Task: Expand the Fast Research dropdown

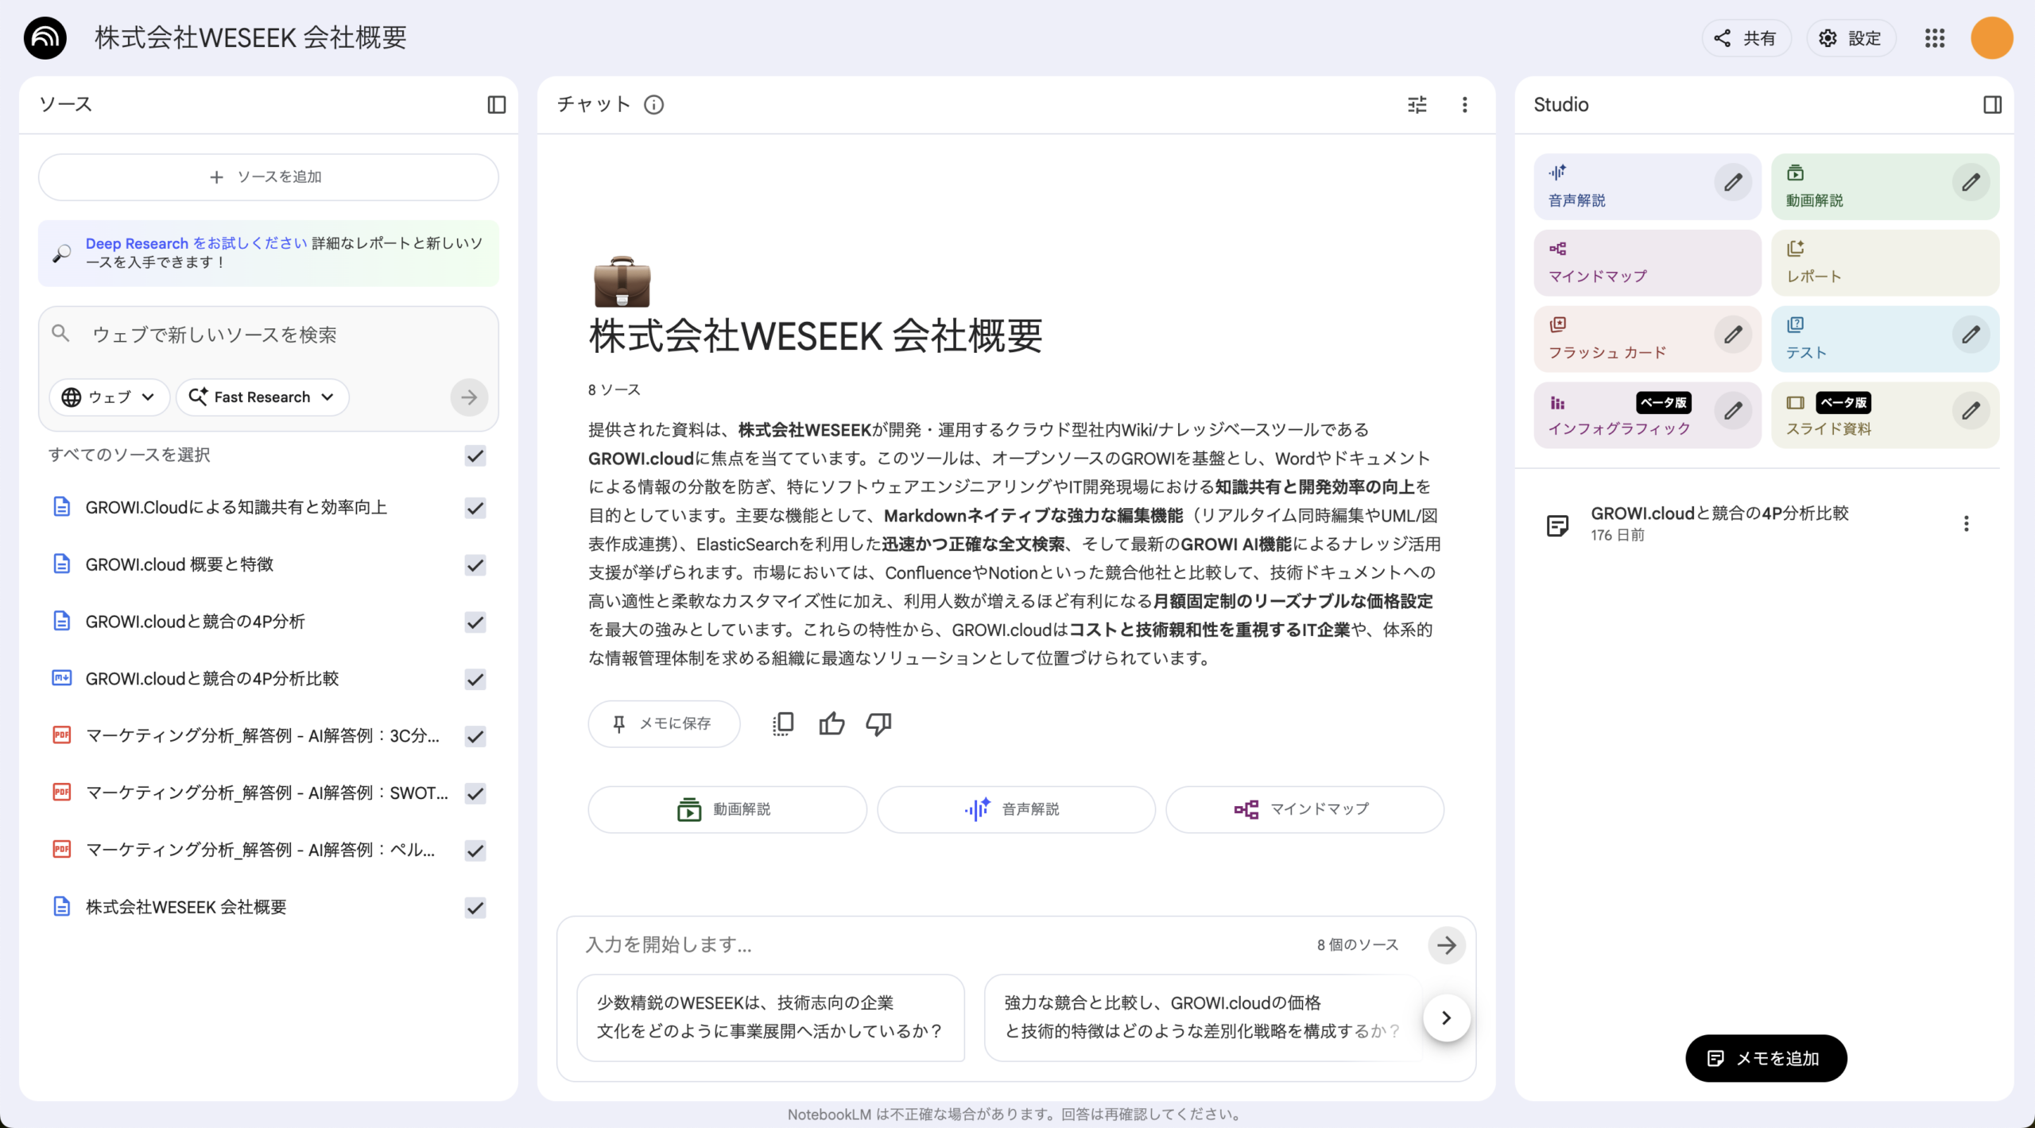Action: coord(262,397)
